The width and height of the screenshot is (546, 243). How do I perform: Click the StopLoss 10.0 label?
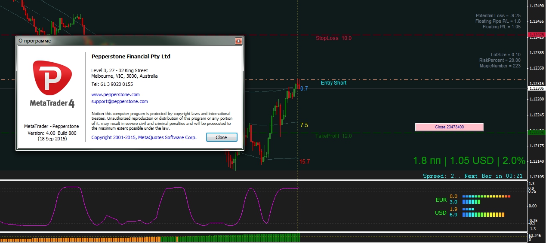pos(334,38)
